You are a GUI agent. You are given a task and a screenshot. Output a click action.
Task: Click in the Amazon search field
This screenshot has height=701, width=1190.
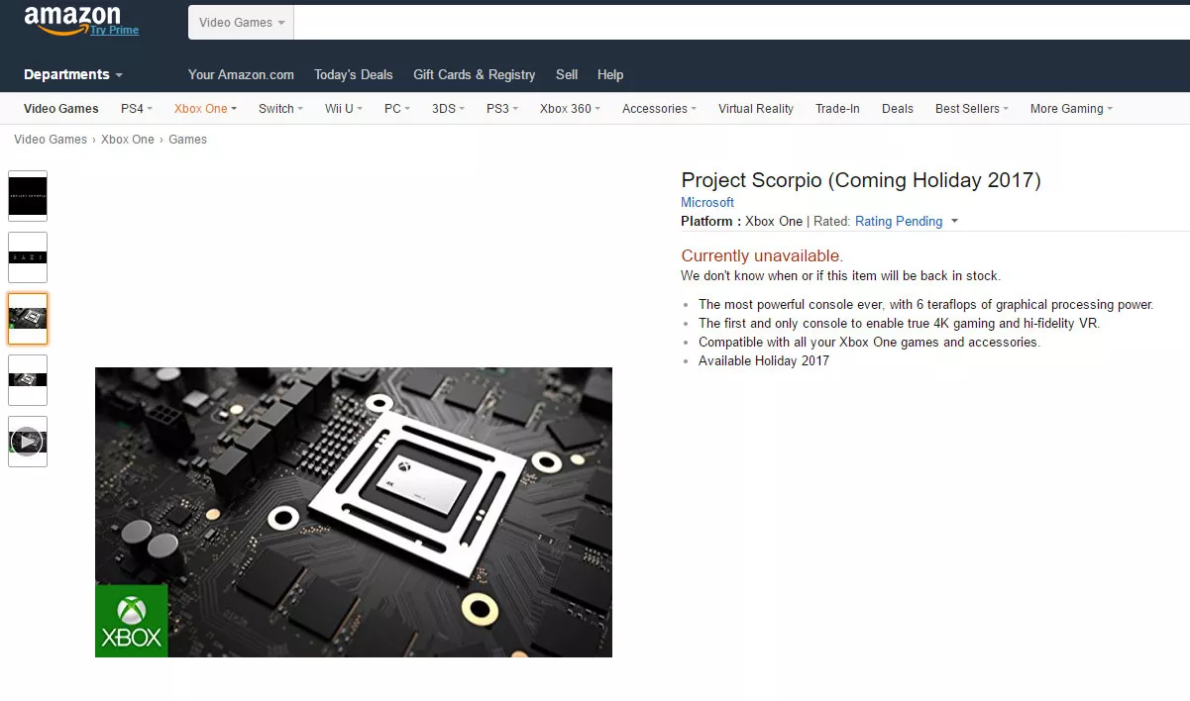(x=741, y=23)
